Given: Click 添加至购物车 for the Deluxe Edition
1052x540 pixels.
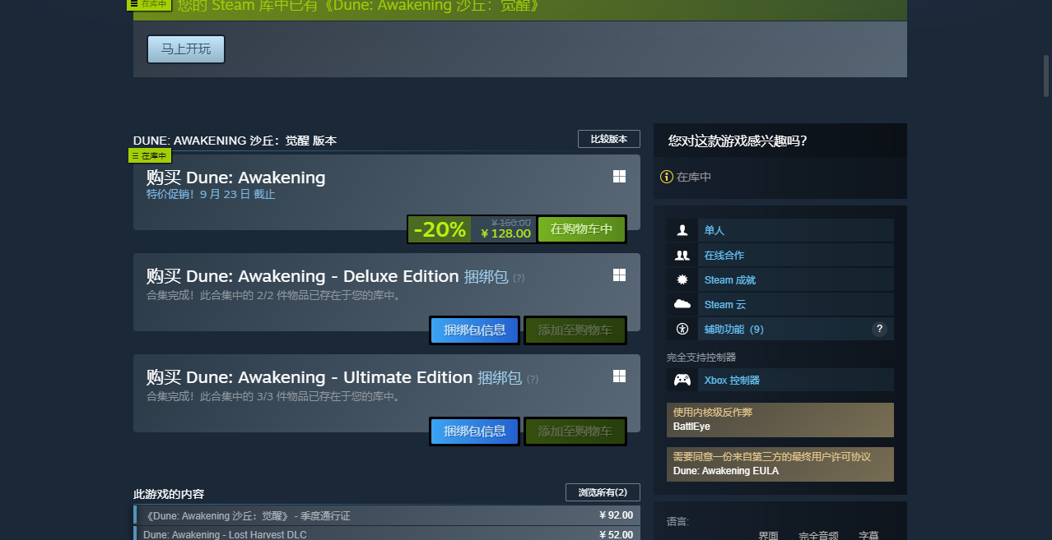Looking at the screenshot, I should pyautogui.click(x=575, y=330).
